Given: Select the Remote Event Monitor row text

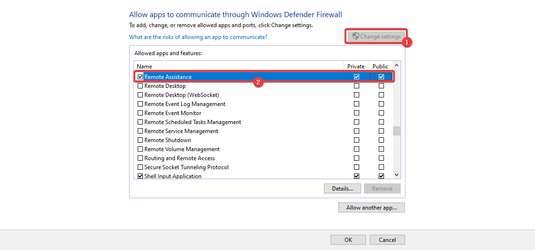Looking at the screenshot, I should [172, 113].
